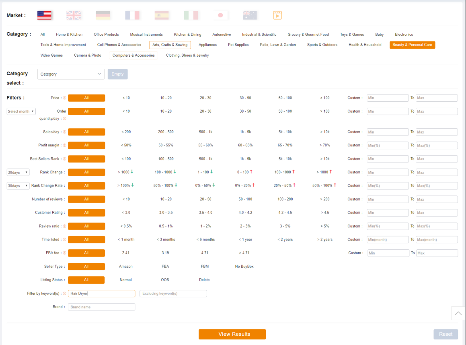View the Time listed help icon
Image resolution: width=466 pixels, height=345 pixels.
64,240
